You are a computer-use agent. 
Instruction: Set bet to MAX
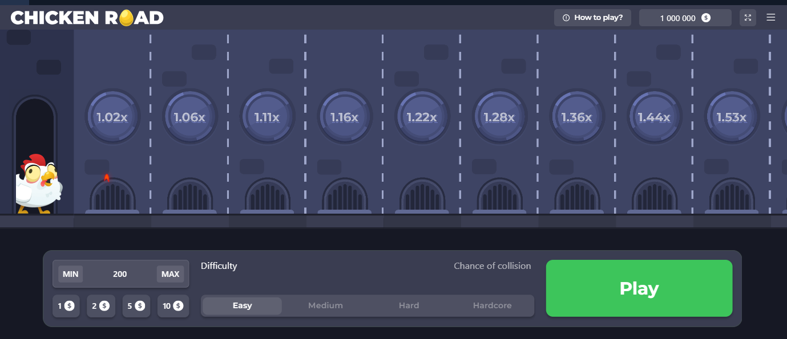click(170, 274)
